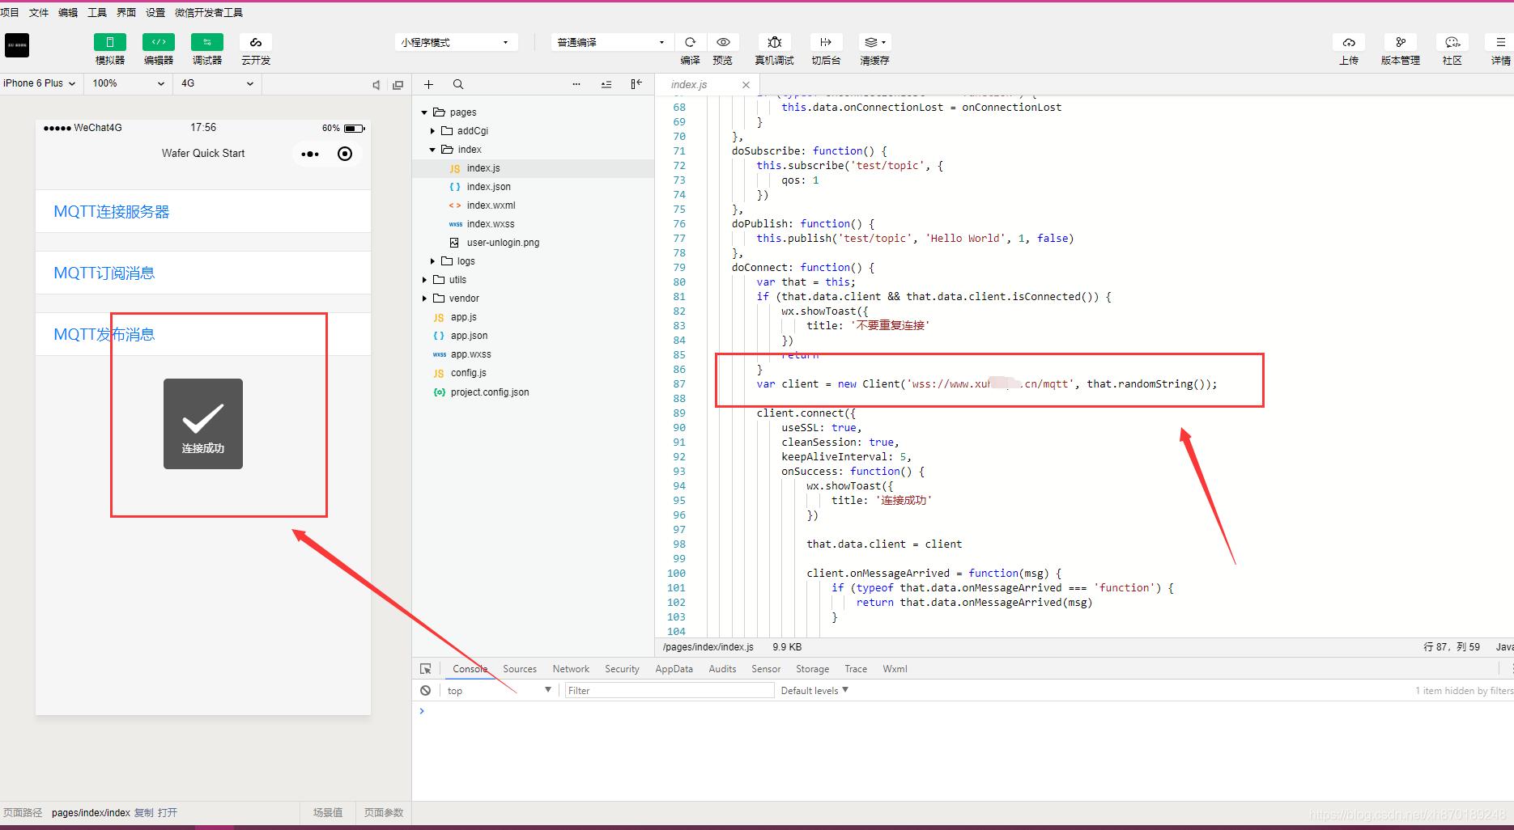Switch to the Network debugger tab
The width and height of the screenshot is (1514, 830).
571,669
